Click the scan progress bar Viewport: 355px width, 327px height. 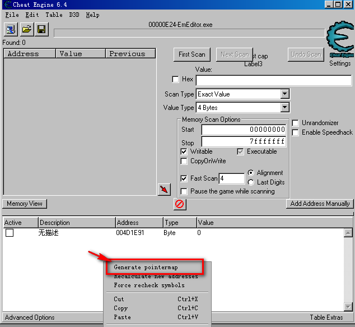(x=189, y=33)
